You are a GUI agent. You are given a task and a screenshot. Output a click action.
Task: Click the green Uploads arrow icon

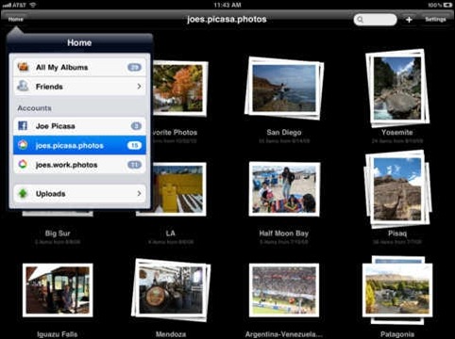coord(23,193)
